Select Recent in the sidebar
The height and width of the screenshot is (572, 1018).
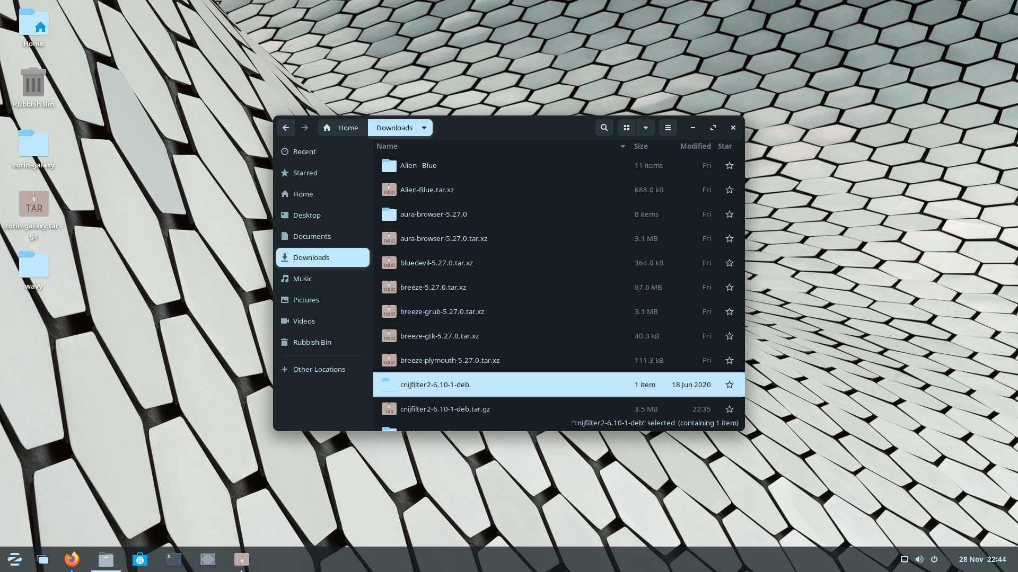pyautogui.click(x=304, y=152)
